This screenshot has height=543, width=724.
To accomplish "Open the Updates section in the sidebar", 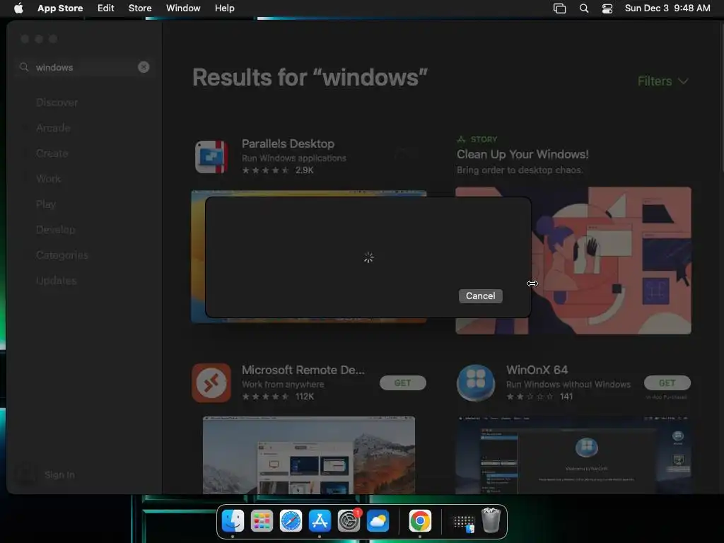I will [x=57, y=280].
